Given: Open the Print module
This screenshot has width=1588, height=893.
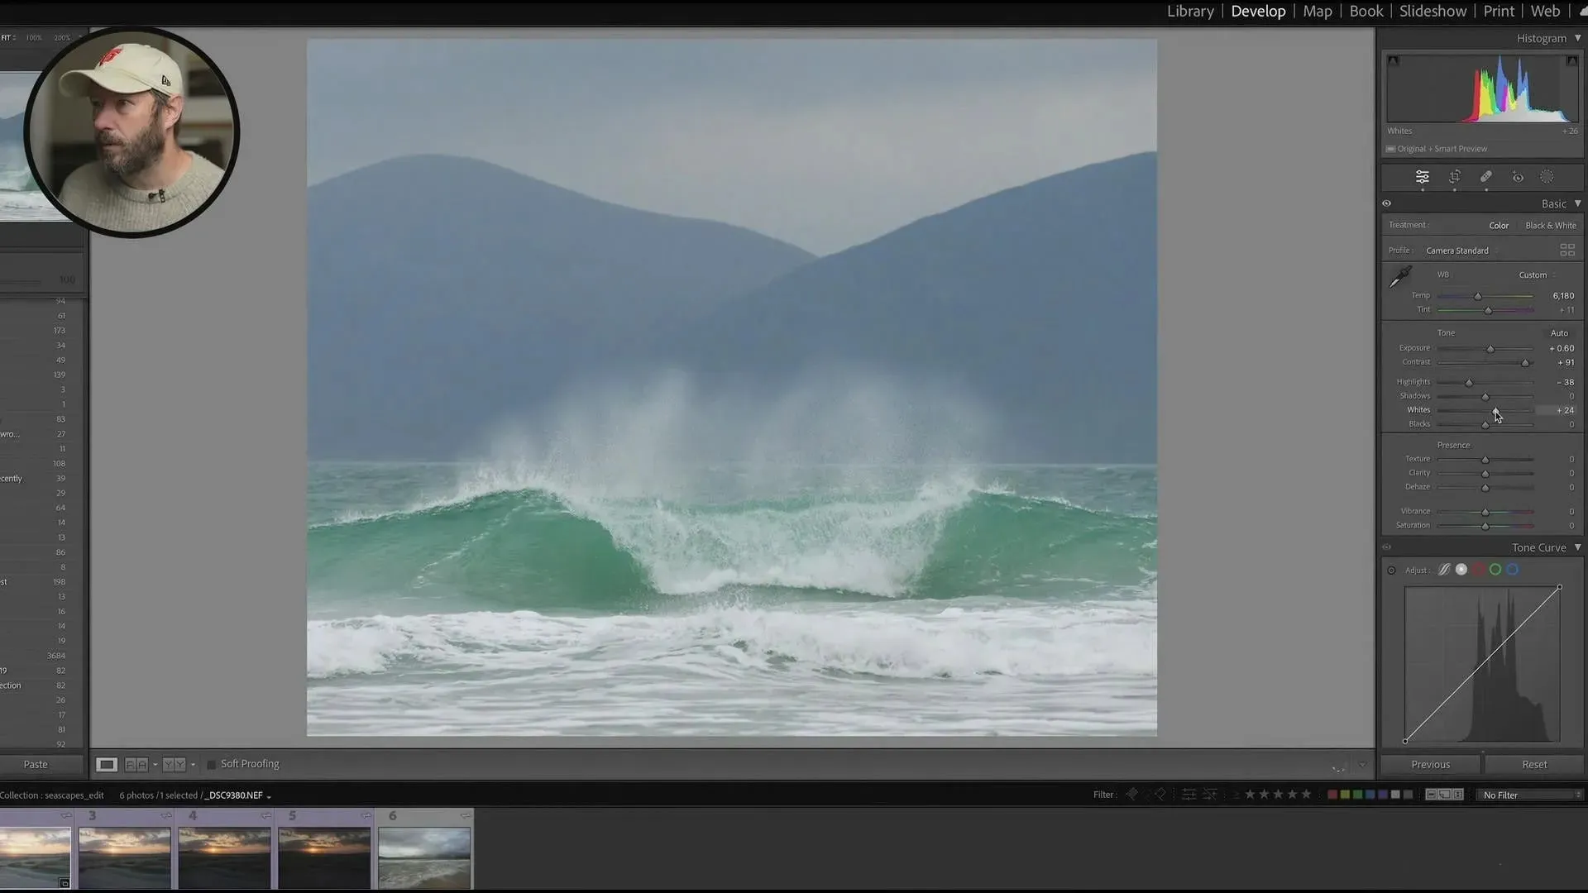Looking at the screenshot, I should click(1499, 11).
